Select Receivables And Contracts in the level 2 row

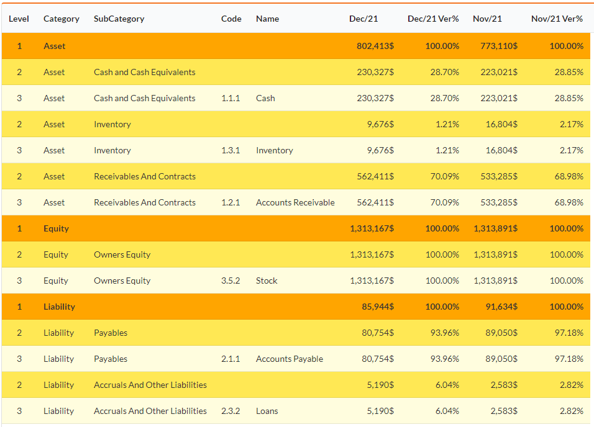pos(145,176)
